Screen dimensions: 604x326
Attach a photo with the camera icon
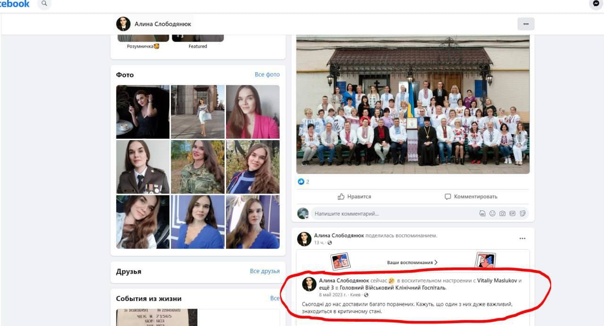click(x=501, y=213)
